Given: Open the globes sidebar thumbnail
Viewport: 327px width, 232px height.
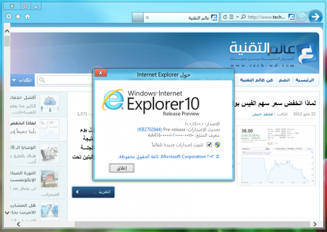Looking at the screenshot, I should pyautogui.click(x=50, y=211).
